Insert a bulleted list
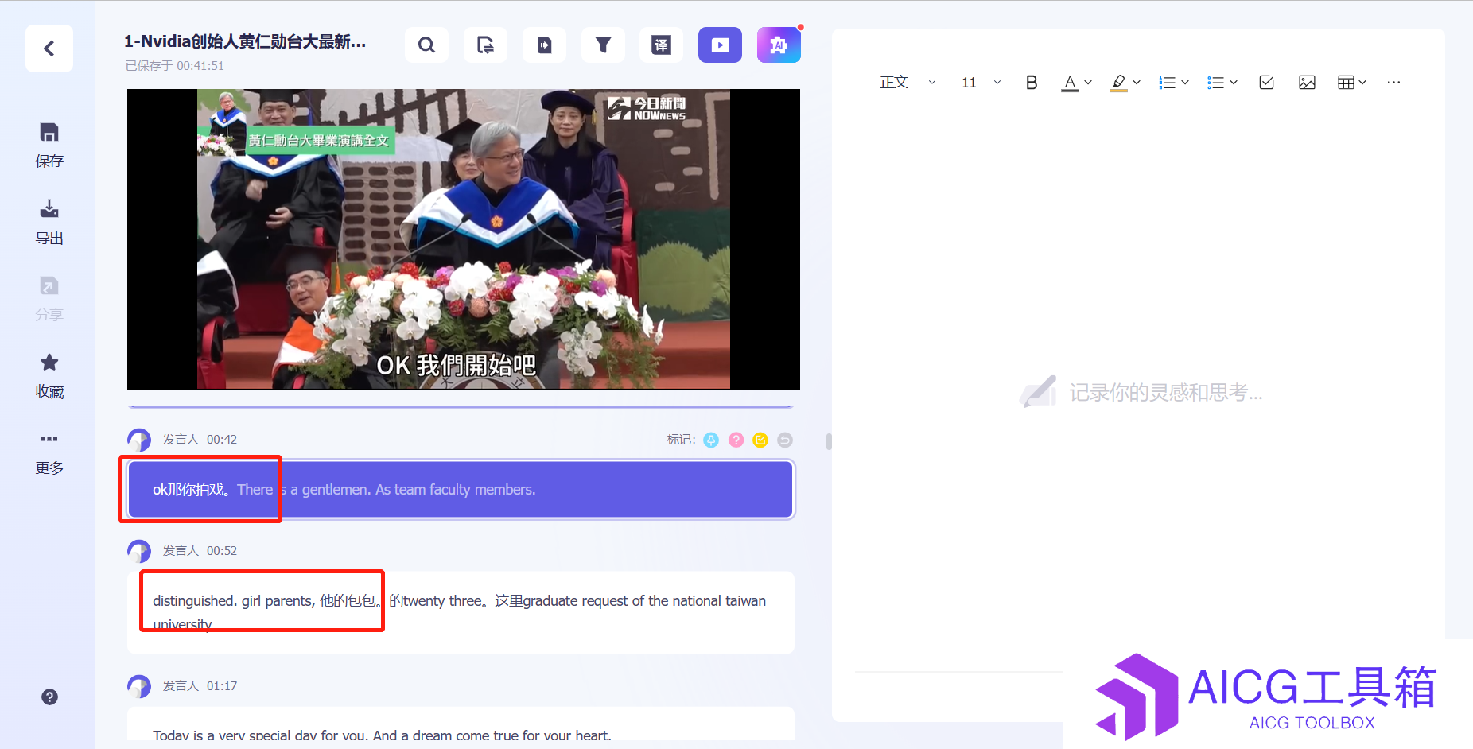The width and height of the screenshot is (1473, 749). point(1215,83)
